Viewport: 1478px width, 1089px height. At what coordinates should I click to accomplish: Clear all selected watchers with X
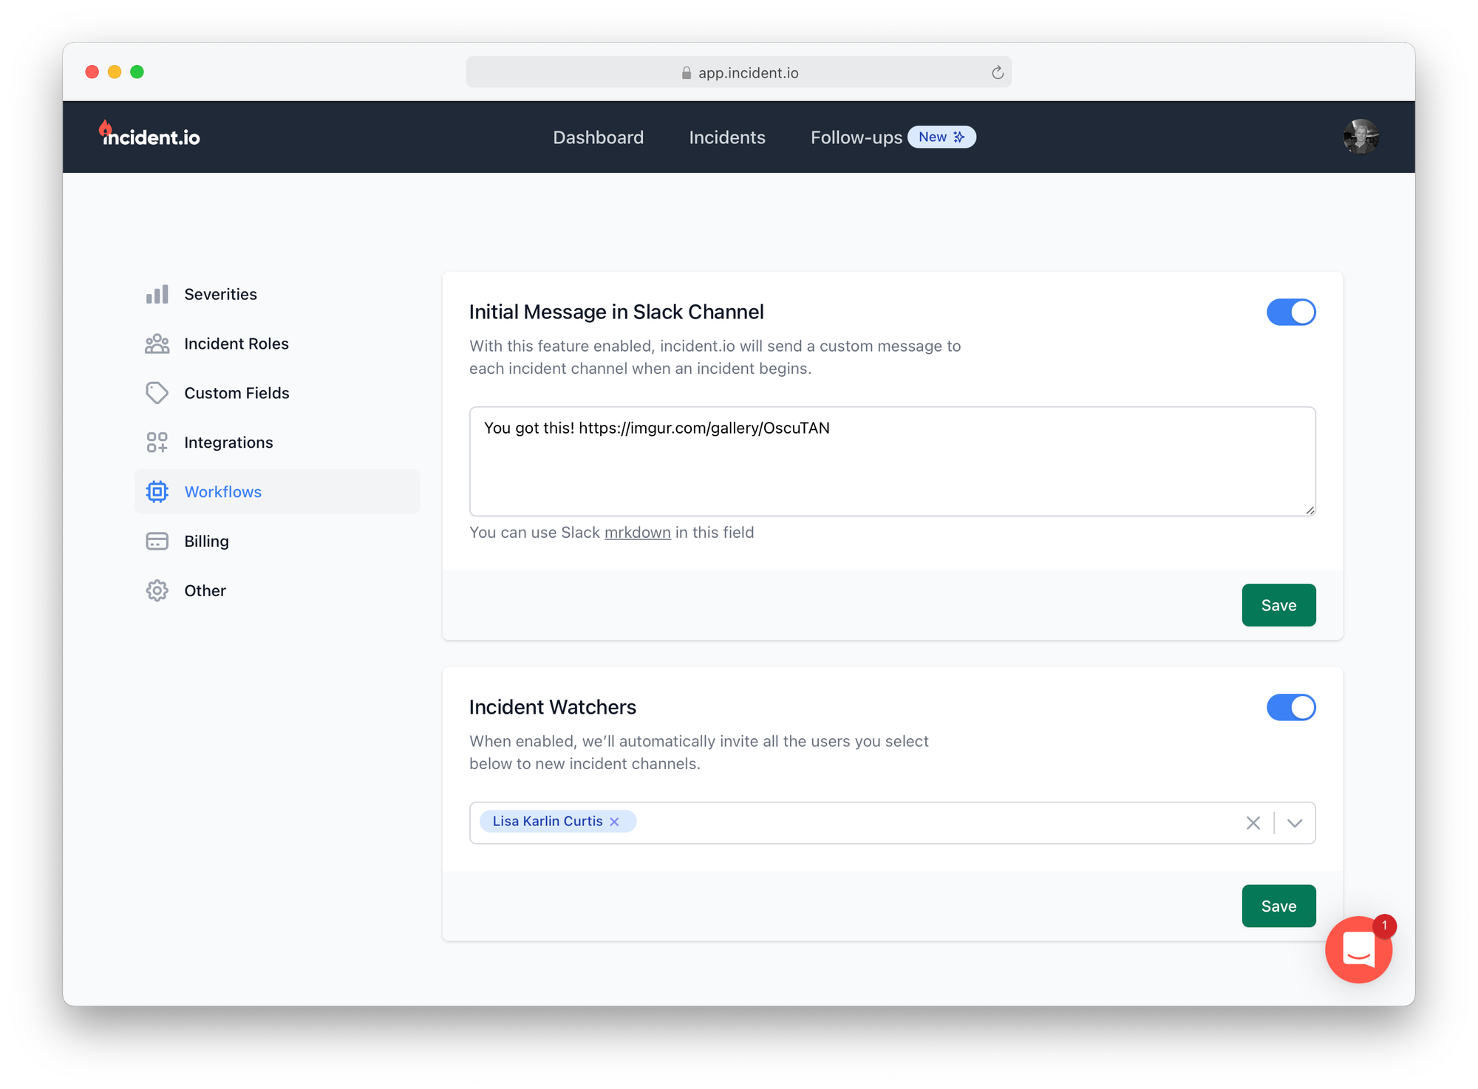(1253, 823)
